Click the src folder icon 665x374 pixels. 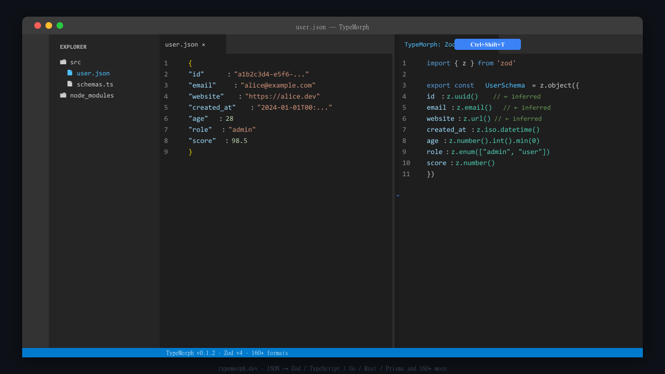pos(63,62)
